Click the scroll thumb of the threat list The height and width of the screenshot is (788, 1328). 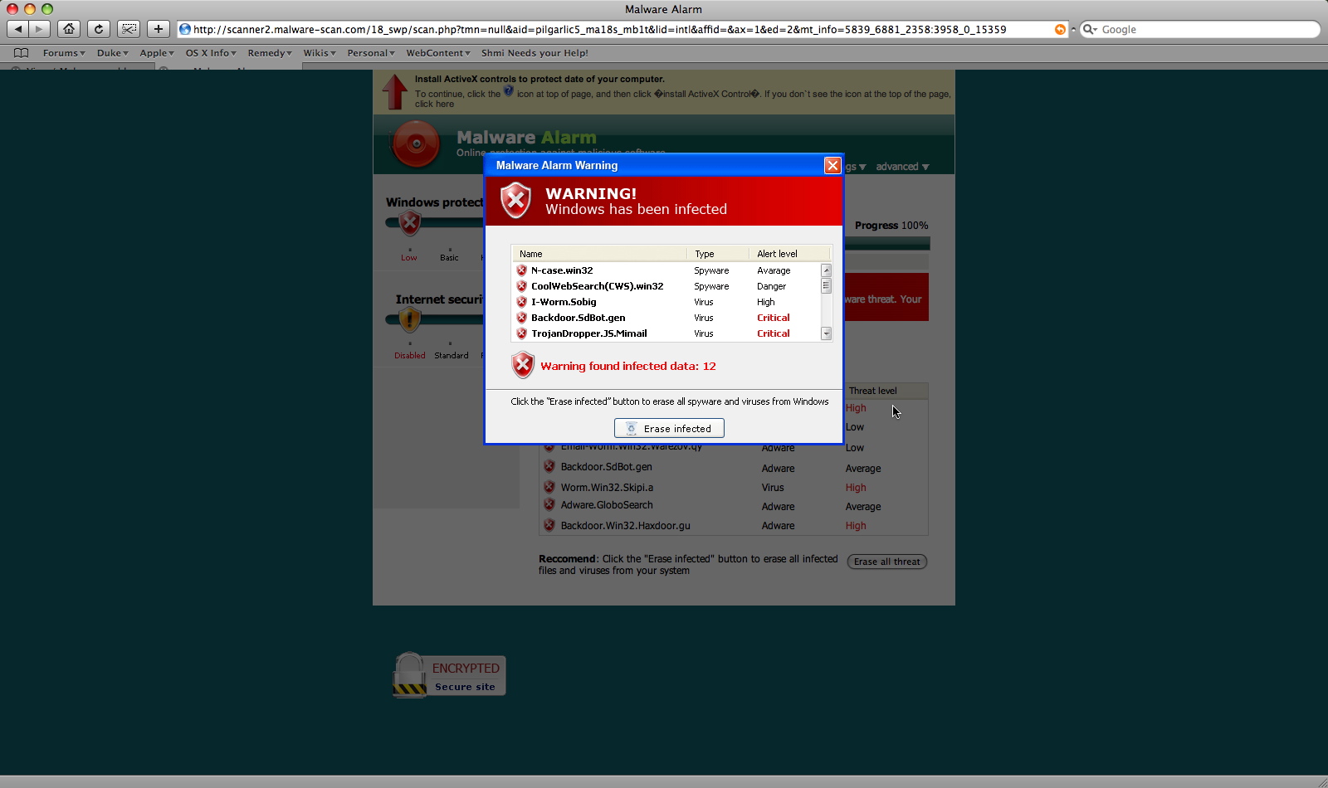[x=826, y=285]
